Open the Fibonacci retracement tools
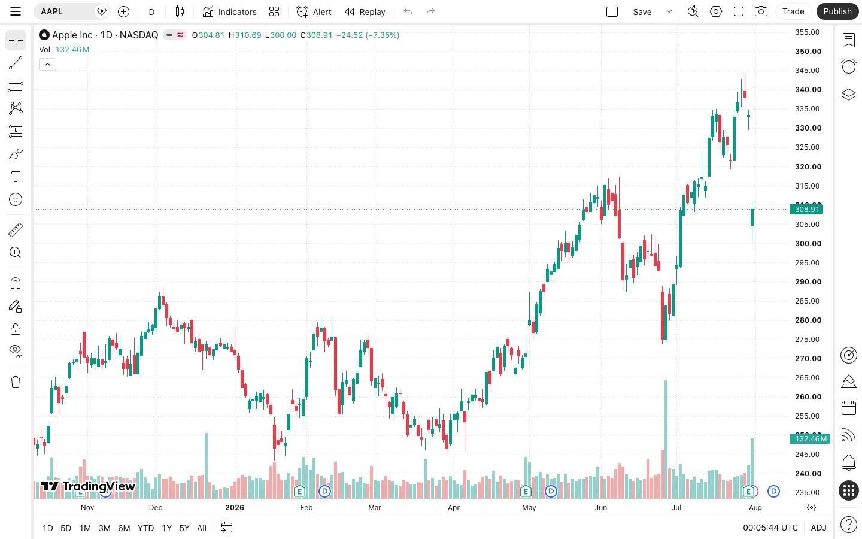Screen dimensions: 862x539 click(16, 86)
